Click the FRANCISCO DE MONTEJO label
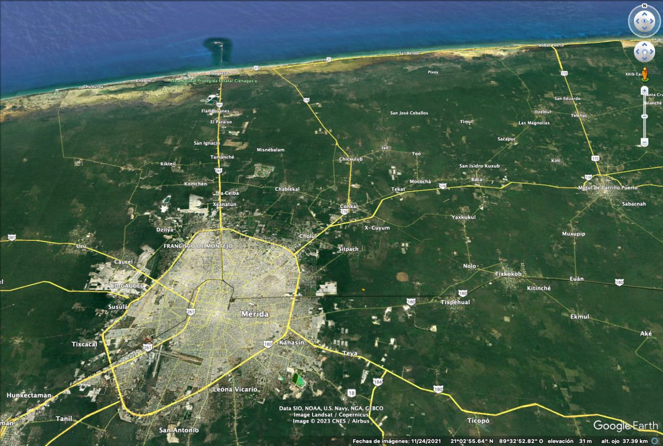 pos(198,245)
